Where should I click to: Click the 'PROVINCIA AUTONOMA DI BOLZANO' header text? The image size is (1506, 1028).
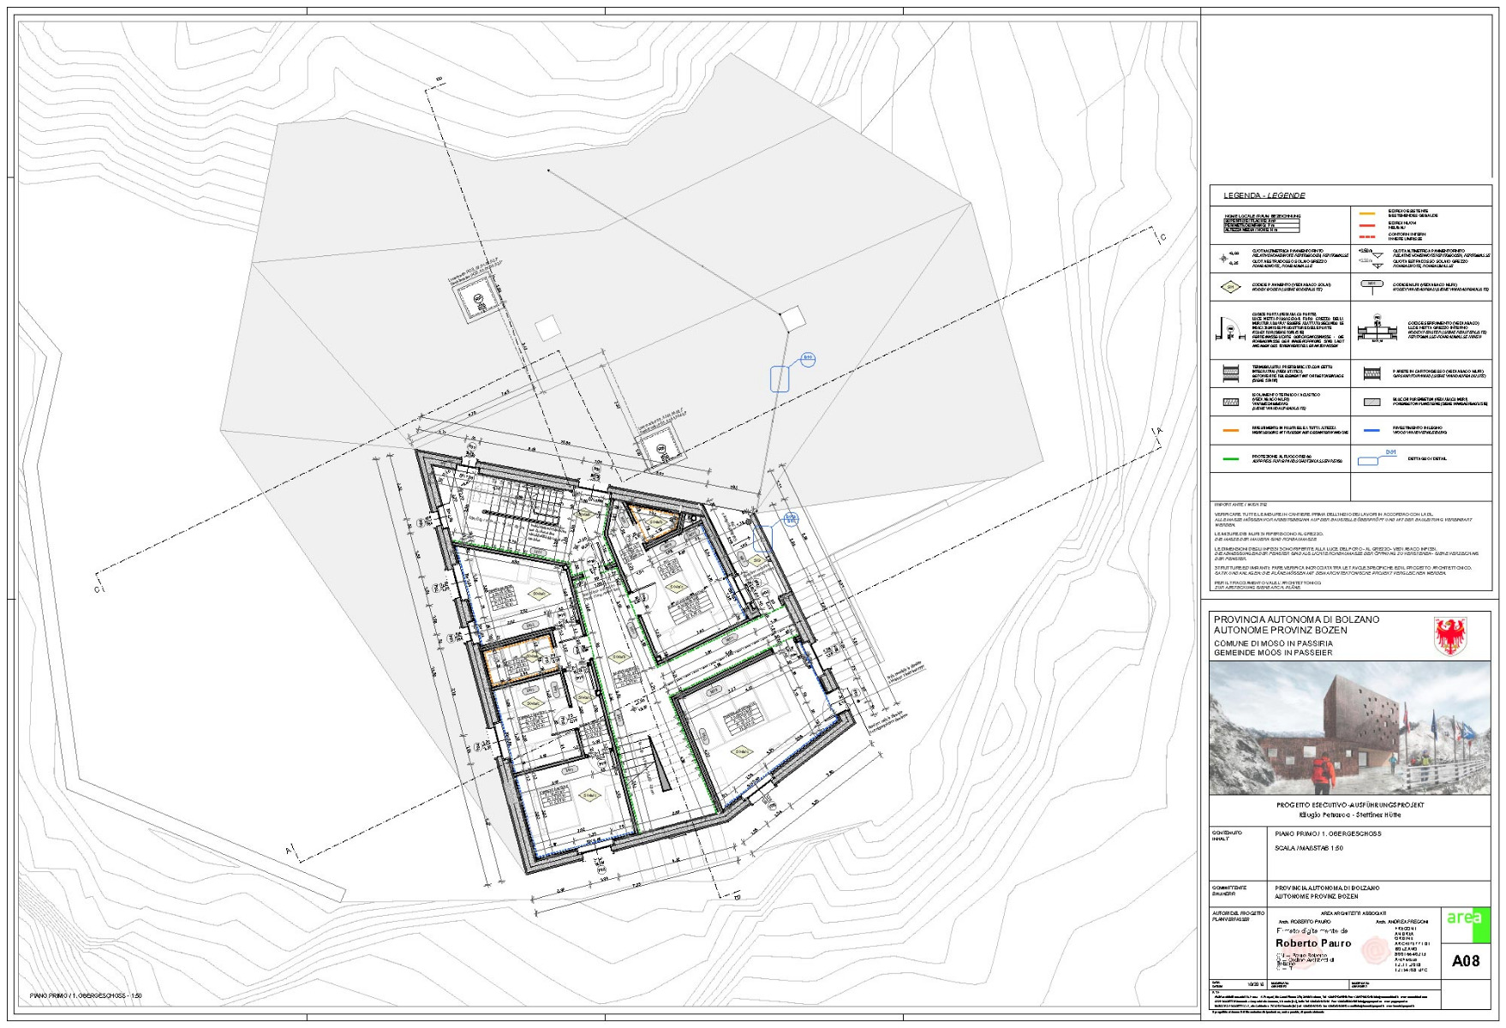(x=1296, y=619)
